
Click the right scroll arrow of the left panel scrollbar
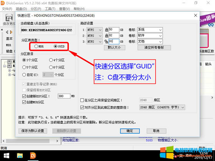click(x=57, y=141)
